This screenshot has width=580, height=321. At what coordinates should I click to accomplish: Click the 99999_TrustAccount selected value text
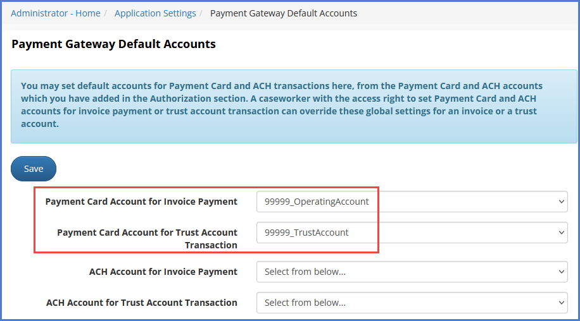[x=306, y=233]
